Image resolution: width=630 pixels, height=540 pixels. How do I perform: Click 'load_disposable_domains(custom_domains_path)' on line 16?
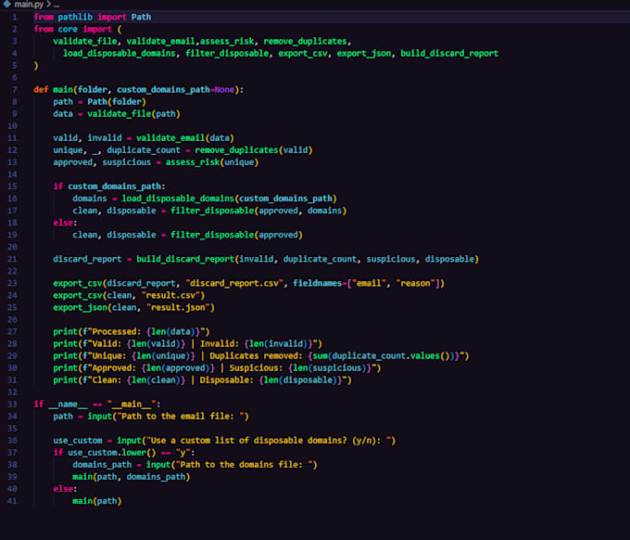pyautogui.click(x=229, y=199)
